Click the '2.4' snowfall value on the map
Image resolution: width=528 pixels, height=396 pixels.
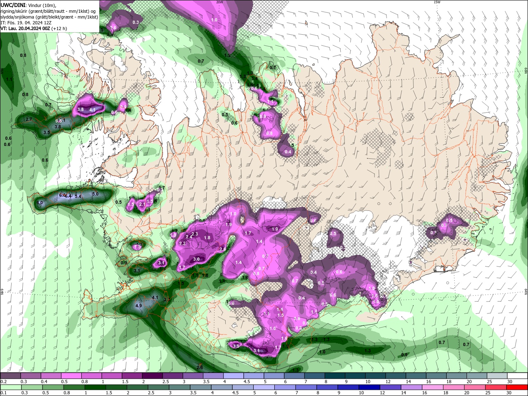tap(189, 237)
